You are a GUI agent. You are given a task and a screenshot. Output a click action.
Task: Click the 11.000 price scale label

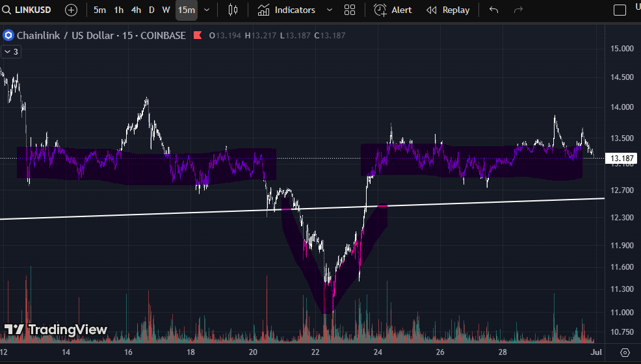621,313
